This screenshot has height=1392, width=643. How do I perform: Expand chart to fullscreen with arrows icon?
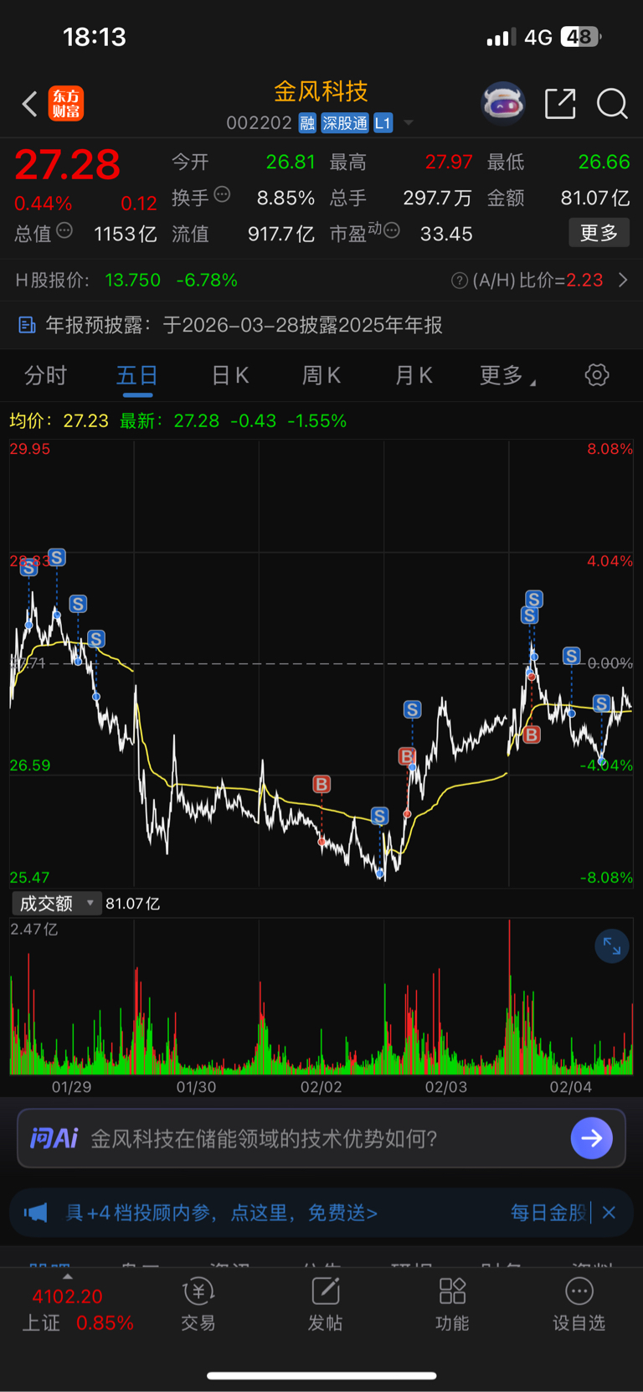[x=612, y=946]
